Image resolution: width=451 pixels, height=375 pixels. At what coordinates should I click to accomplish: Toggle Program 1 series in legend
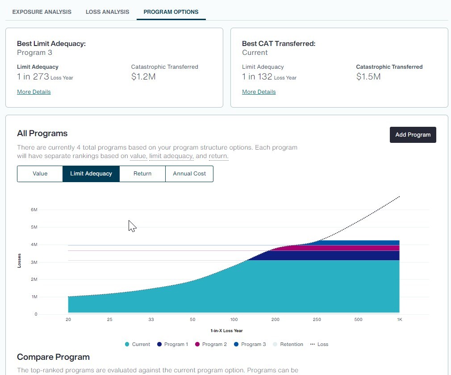172,344
